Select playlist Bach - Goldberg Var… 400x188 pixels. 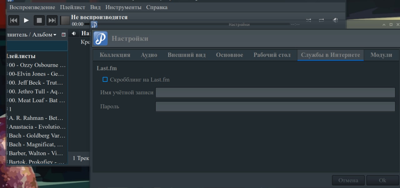click(37, 136)
